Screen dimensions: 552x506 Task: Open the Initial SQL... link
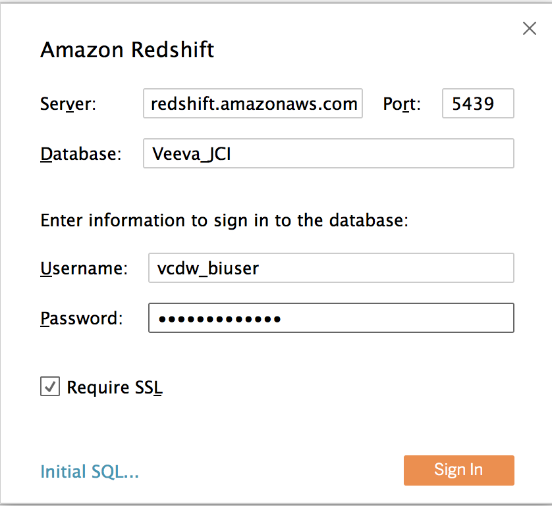click(90, 471)
